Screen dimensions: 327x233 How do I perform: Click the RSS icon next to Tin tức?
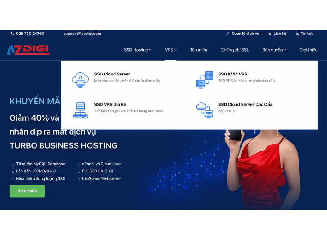pyautogui.click(x=297, y=34)
